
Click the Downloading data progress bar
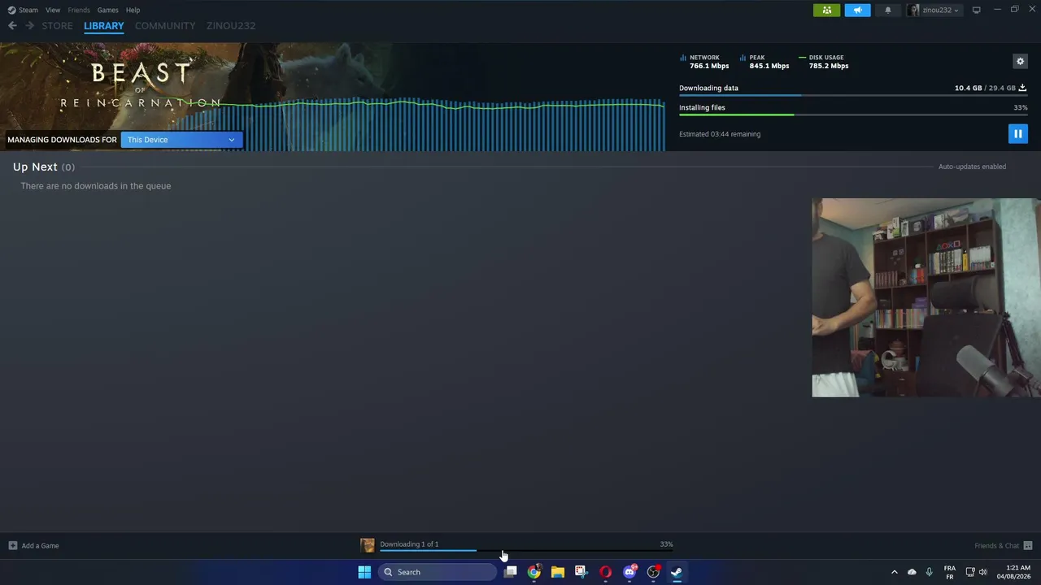click(853, 96)
